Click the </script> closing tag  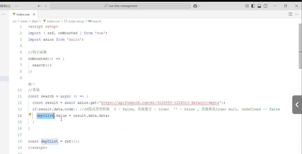(x=38, y=148)
